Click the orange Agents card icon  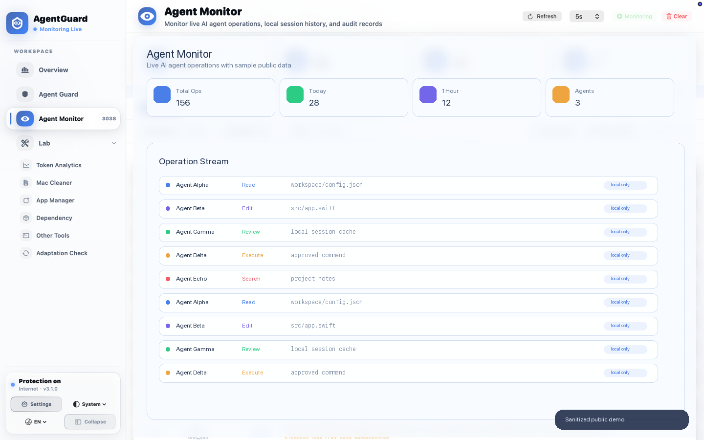pos(561,95)
